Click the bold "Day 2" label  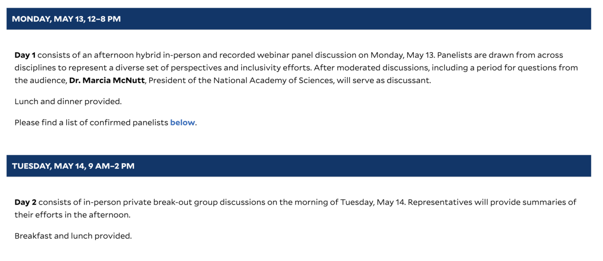point(25,202)
